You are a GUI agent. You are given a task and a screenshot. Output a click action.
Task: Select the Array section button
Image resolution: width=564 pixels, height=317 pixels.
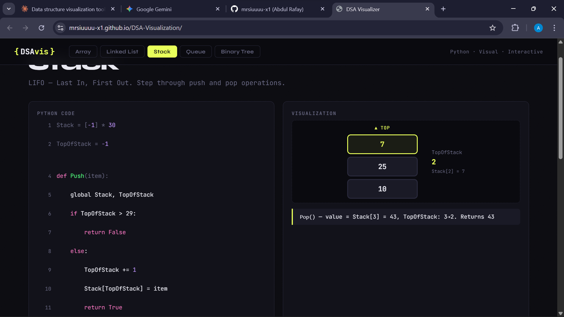(83, 52)
